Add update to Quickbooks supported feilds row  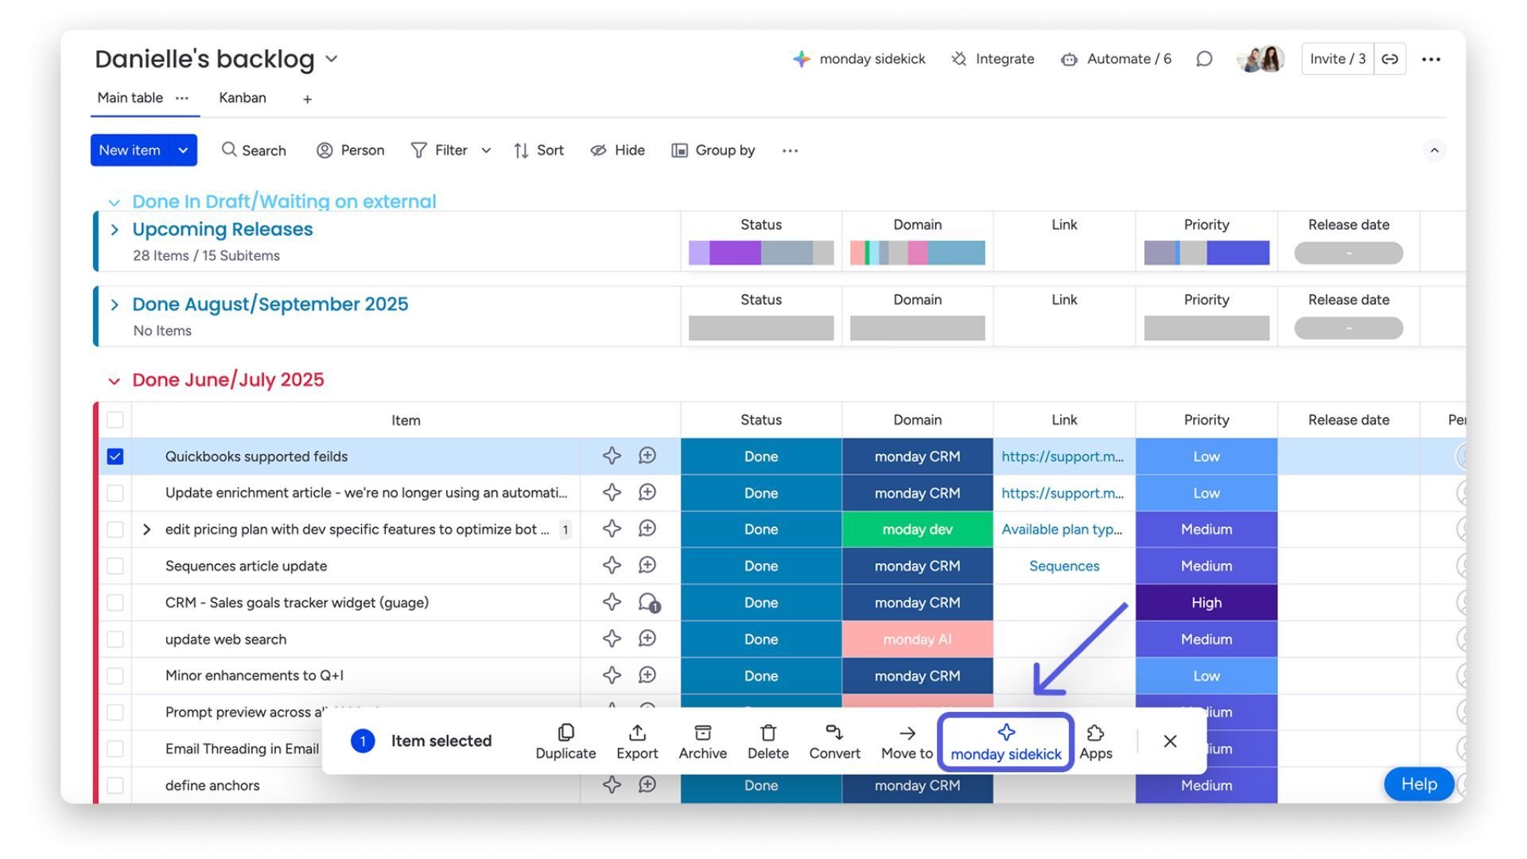point(647,456)
